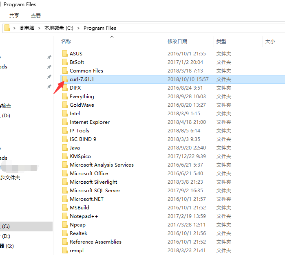Click the Java folder icon
This screenshot has height=255, width=285.
click(65, 147)
